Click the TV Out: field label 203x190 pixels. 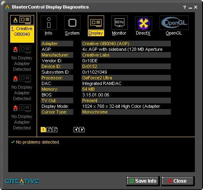coord(57,100)
